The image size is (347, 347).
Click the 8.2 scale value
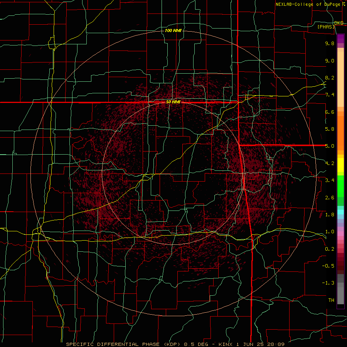point(330,77)
